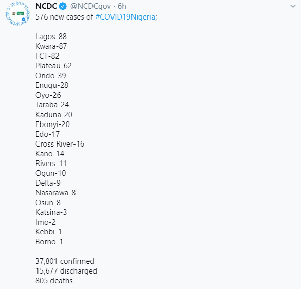
Task: Click the blue verified badge icon
Action: click(x=63, y=6)
